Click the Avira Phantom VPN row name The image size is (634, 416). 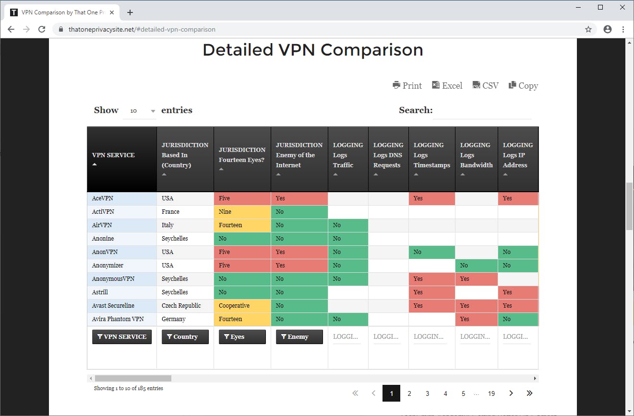click(x=118, y=319)
